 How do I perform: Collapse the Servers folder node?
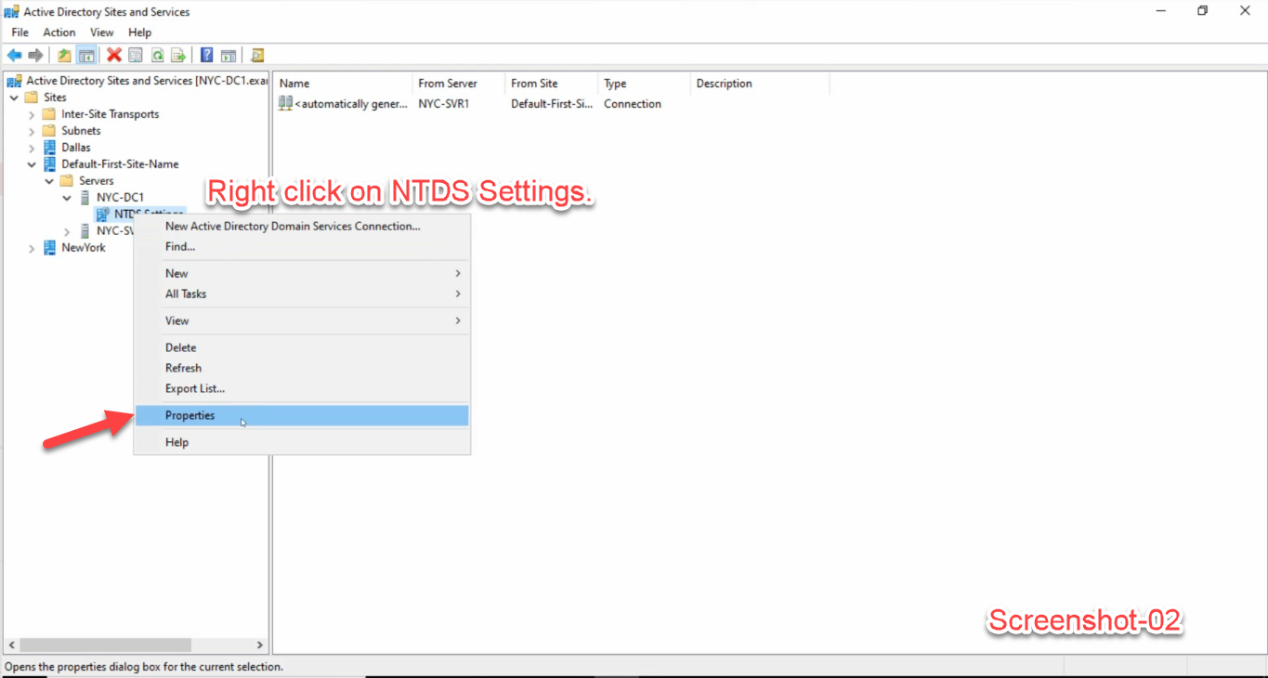[x=49, y=181]
